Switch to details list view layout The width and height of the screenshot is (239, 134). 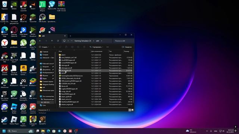click(130, 110)
